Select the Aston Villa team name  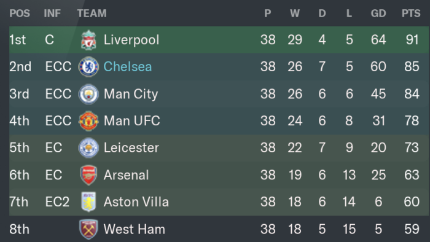tap(136, 202)
